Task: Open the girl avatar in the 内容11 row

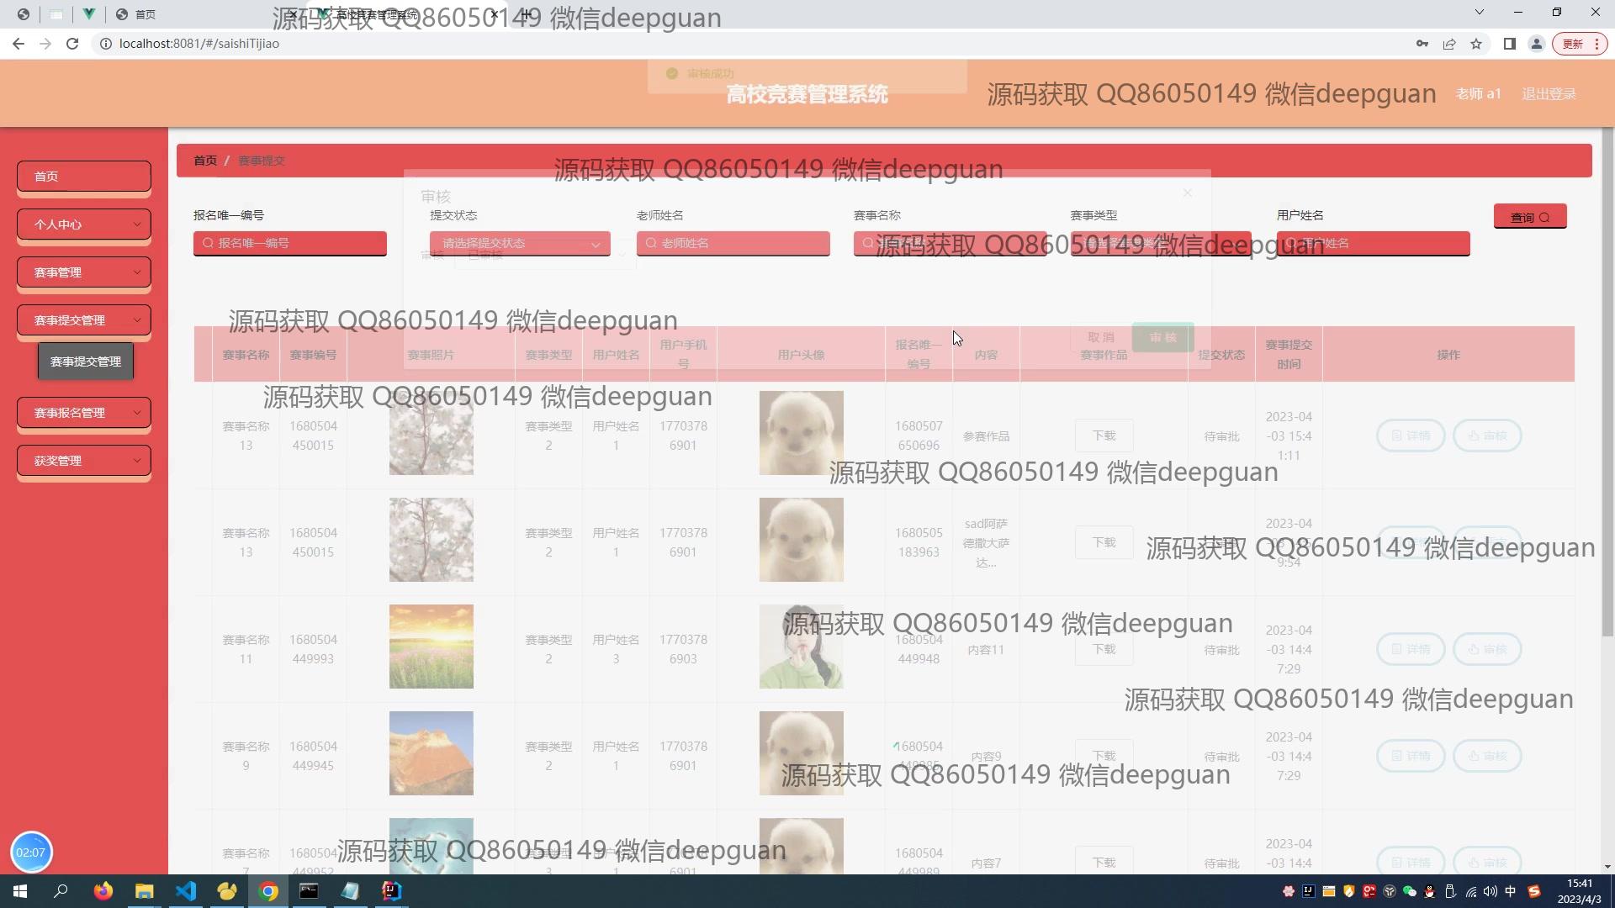Action: (802, 647)
